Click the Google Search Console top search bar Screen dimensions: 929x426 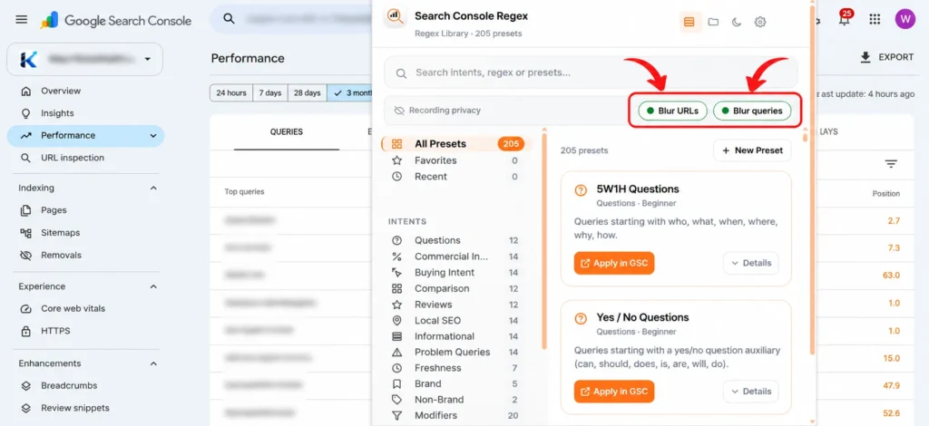(290, 19)
